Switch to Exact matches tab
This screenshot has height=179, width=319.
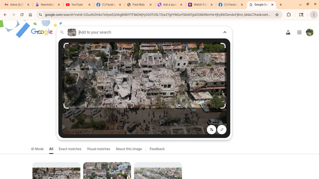click(x=70, y=149)
